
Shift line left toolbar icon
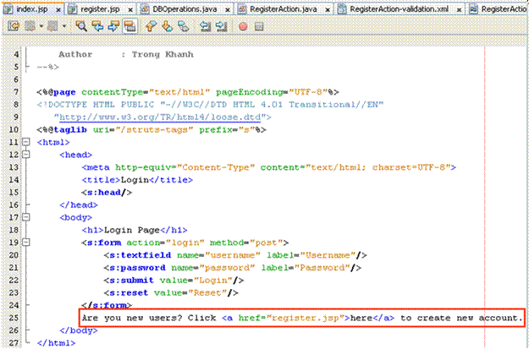click(x=205, y=26)
